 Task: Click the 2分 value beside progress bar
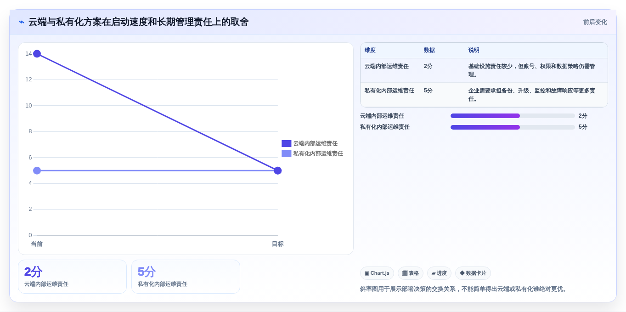click(583, 116)
